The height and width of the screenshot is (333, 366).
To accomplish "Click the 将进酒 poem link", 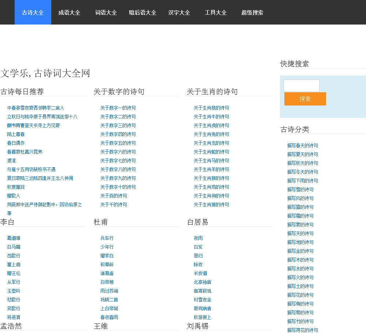I will [14, 318].
